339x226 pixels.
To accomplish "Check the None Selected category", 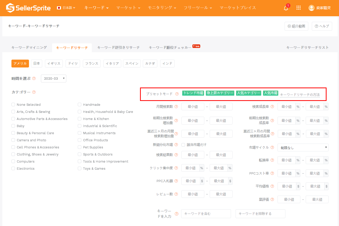I will click(13, 105).
